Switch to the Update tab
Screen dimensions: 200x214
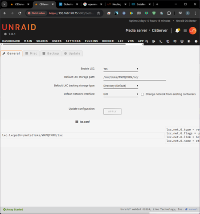72,53
